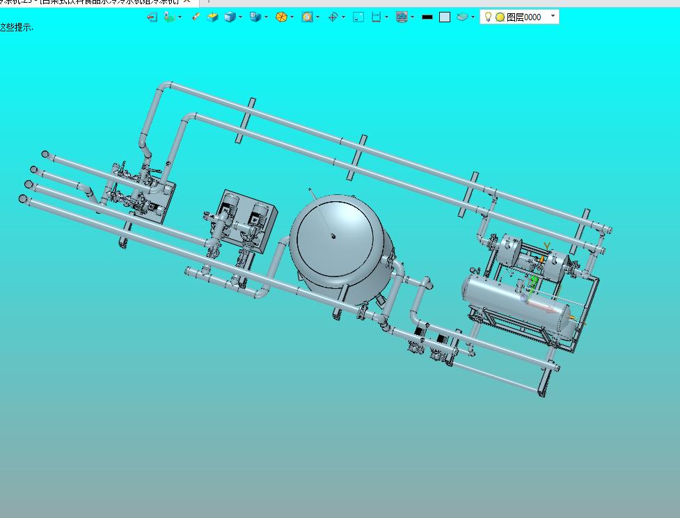
Task: Click the green filter selection icon
Action: 169,17
